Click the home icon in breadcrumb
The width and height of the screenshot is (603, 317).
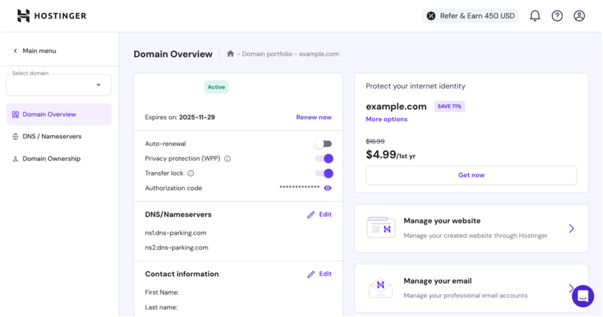231,54
